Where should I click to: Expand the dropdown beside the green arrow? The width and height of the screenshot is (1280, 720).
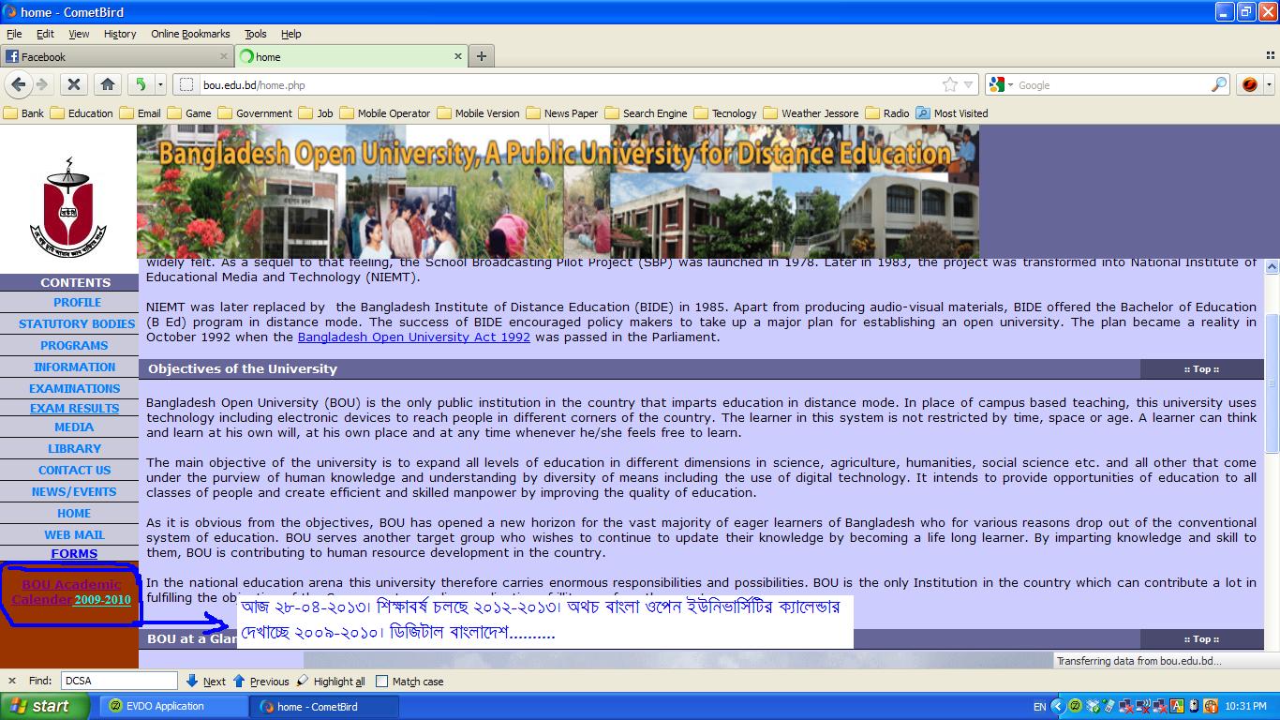(x=160, y=84)
